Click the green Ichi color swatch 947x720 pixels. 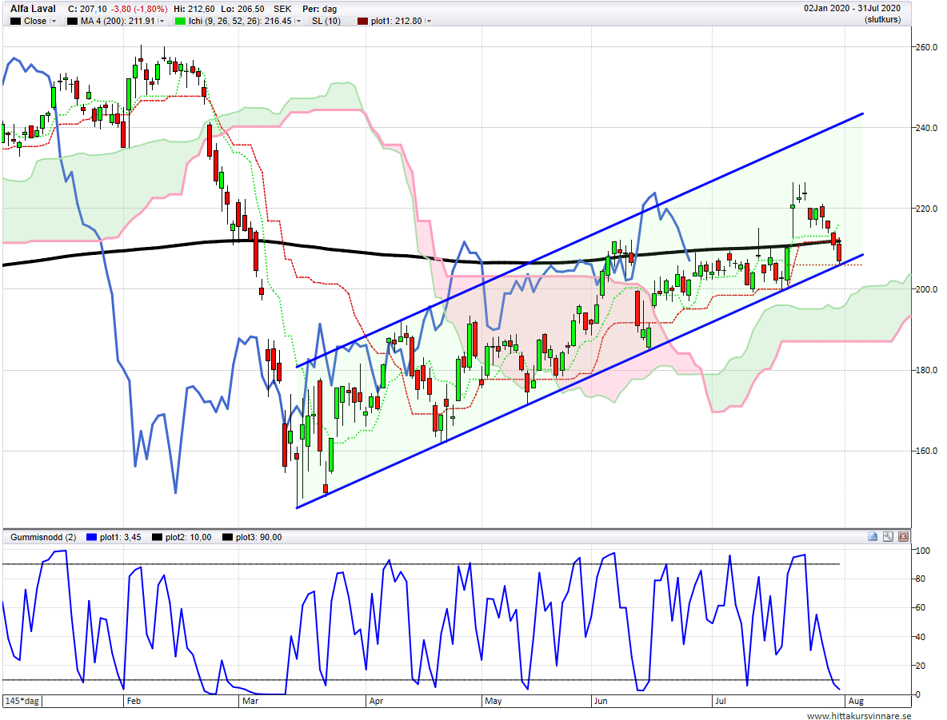pyautogui.click(x=180, y=21)
